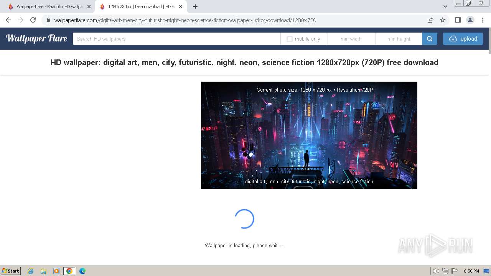Click the 'Wallpaper is loading, please wait' text
The height and width of the screenshot is (276, 491).
click(244, 245)
